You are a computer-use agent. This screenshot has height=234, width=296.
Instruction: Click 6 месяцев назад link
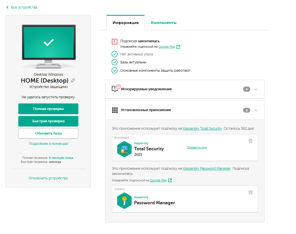(x=61, y=158)
